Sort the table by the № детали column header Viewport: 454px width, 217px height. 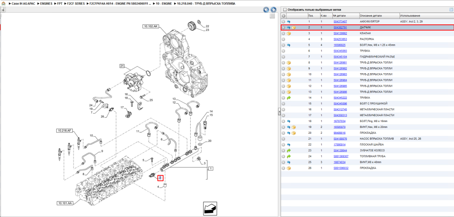(345, 16)
